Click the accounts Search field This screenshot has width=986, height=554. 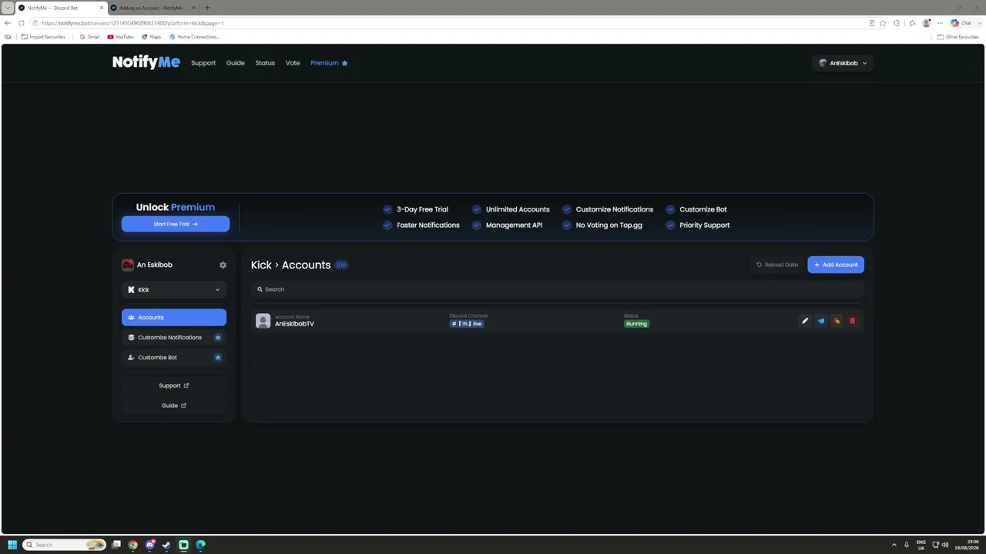tap(558, 289)
